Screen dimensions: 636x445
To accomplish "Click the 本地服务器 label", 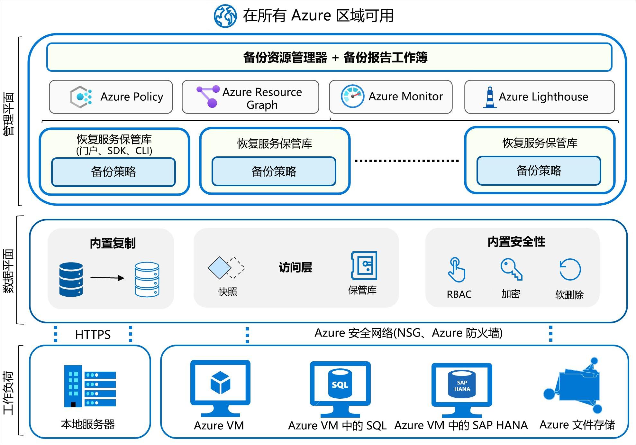I will pyautogui.click(x=88, y=424).
